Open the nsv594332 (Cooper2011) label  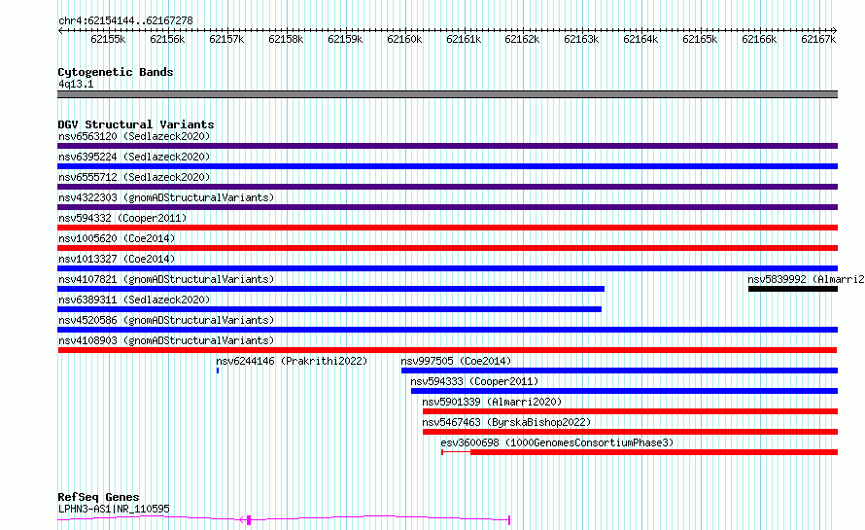click(122, 218)
